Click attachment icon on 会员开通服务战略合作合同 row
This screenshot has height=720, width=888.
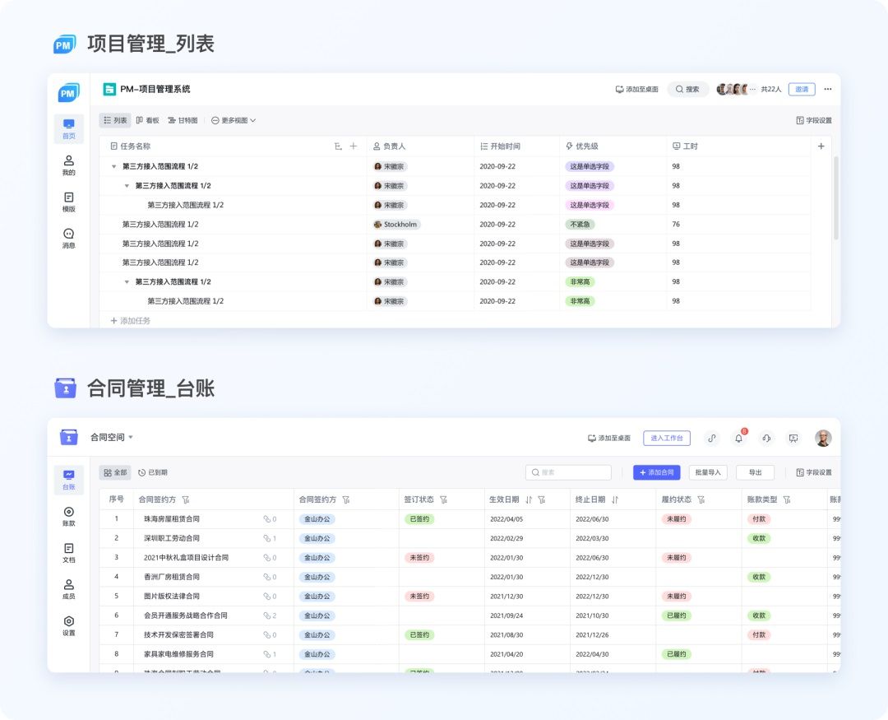click(266, 615)
